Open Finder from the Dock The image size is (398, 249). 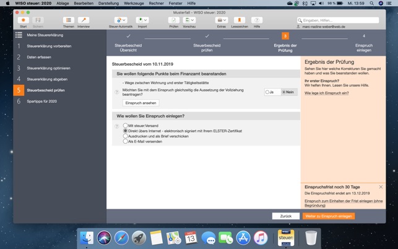[x=87, y=238]
